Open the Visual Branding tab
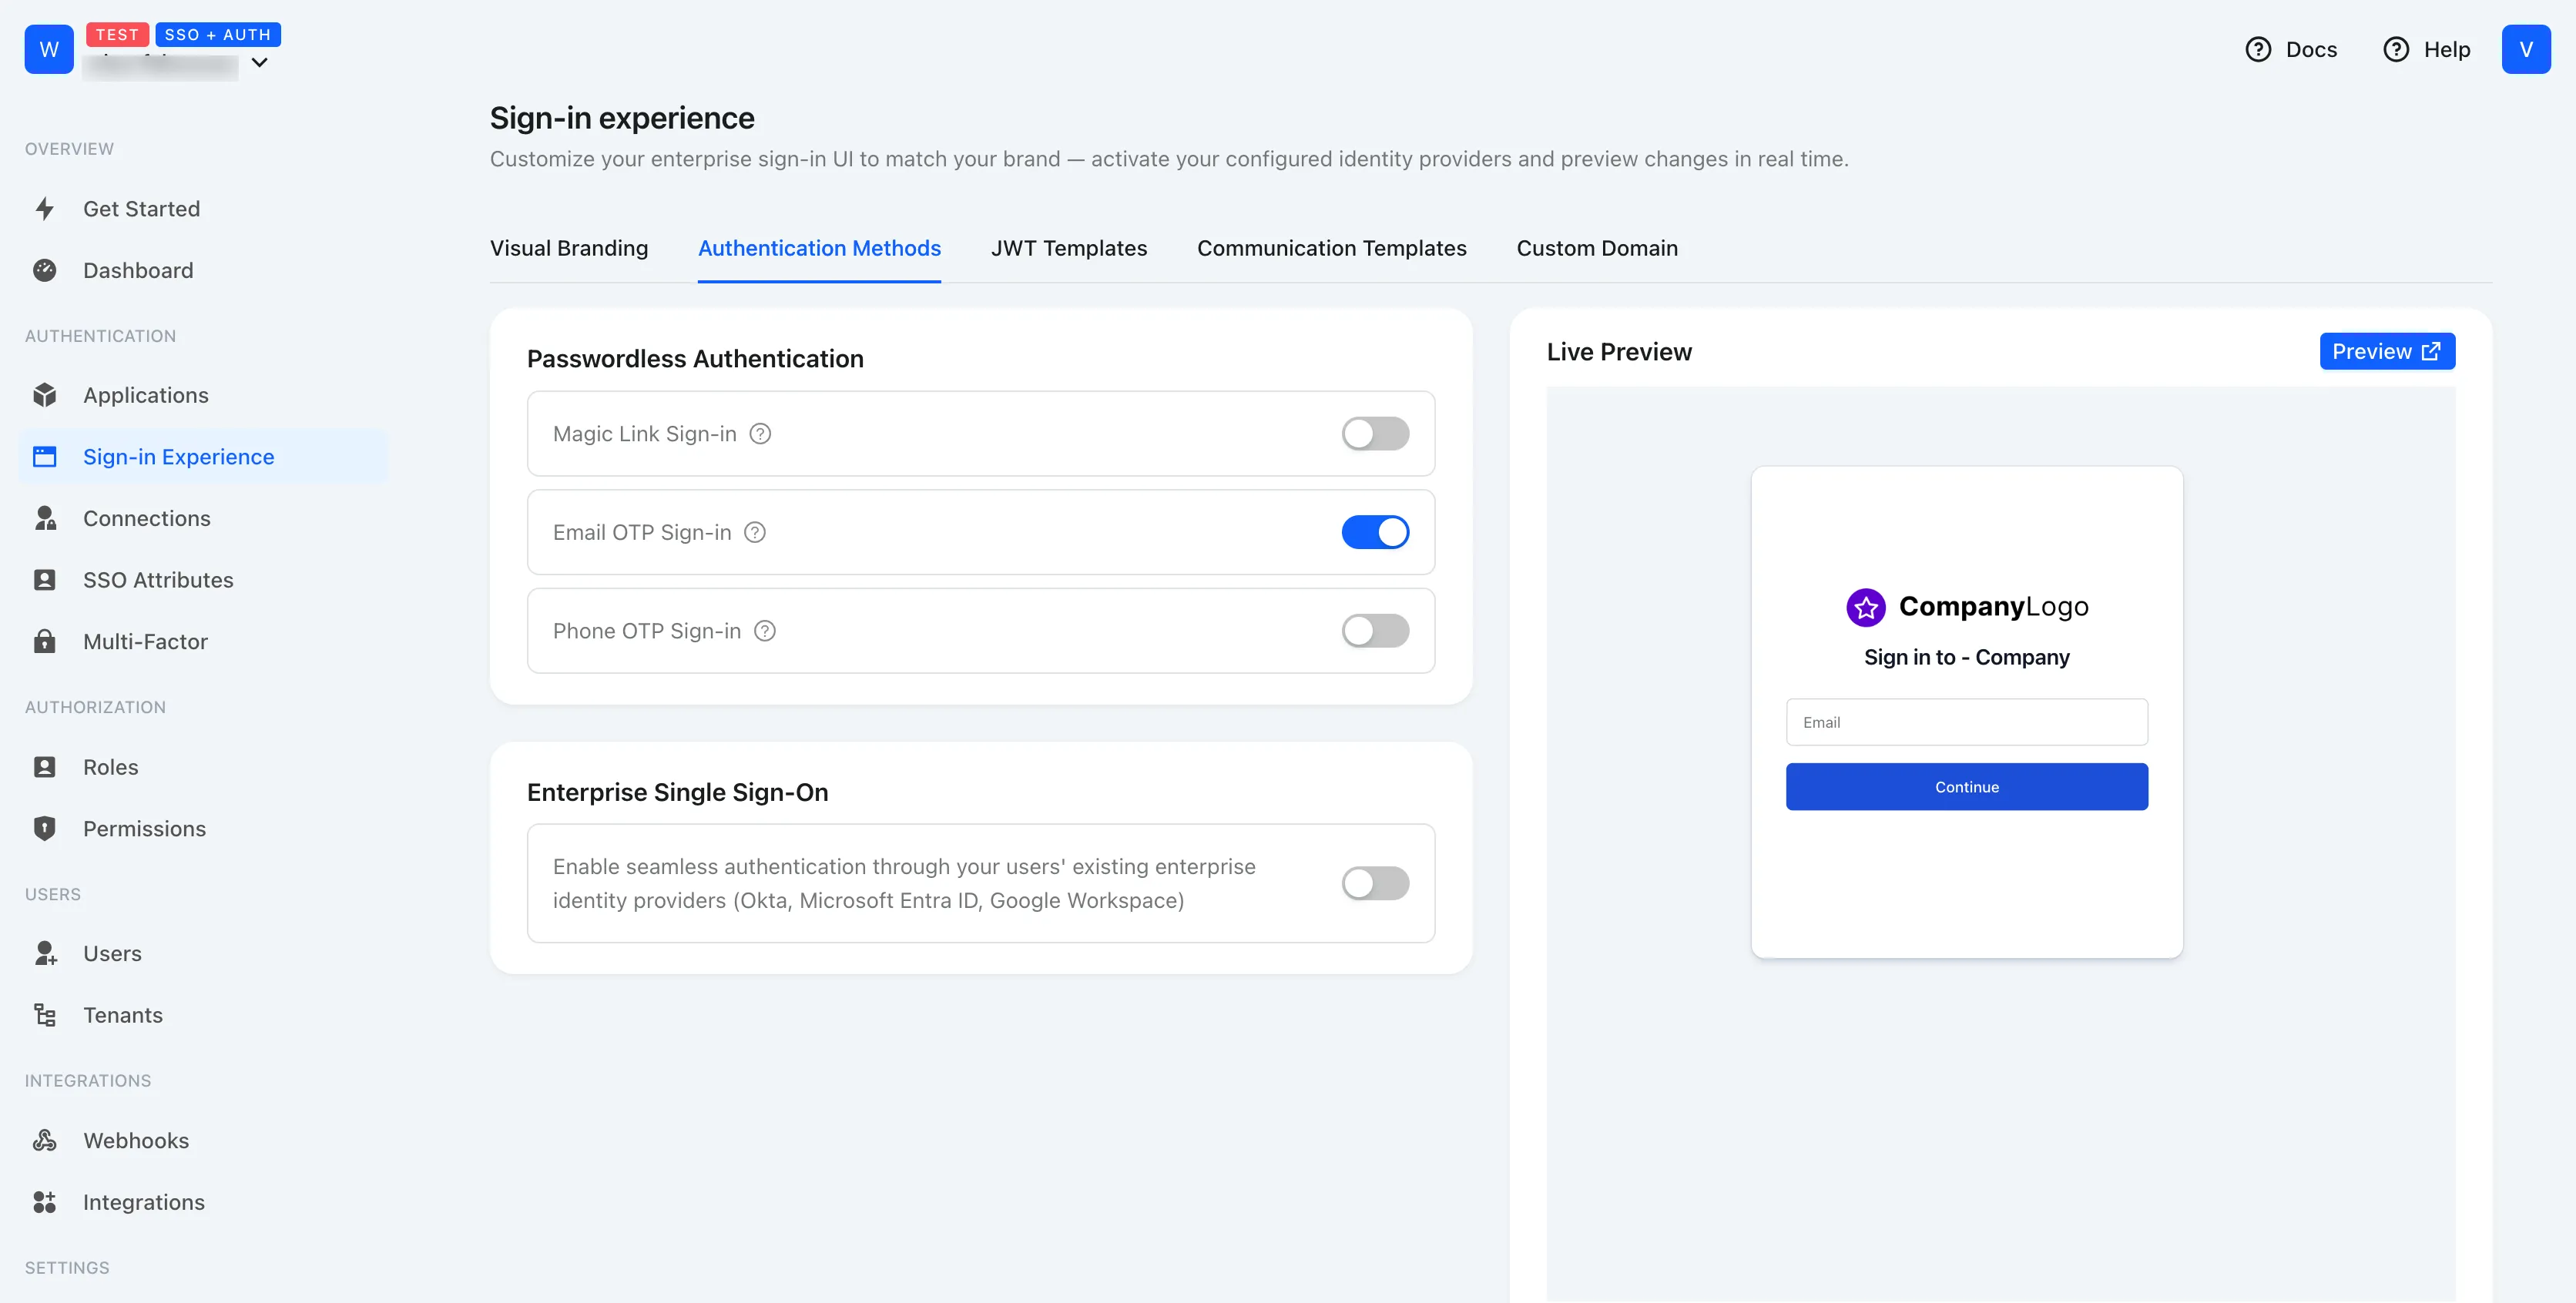This screenshot has width=2576, height=1303. 569,248
